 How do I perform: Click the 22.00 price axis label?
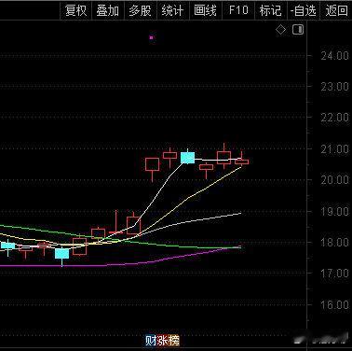334,118
